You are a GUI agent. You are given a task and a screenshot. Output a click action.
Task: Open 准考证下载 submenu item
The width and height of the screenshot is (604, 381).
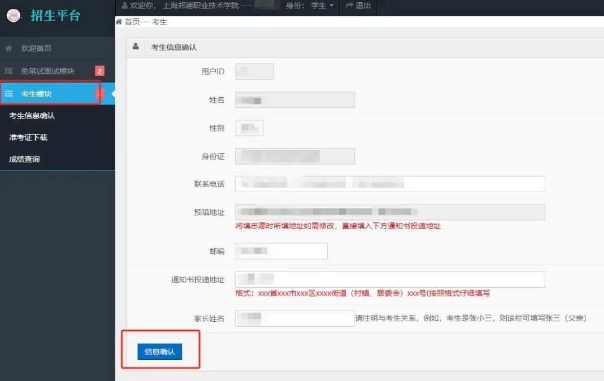click(28, 137)
